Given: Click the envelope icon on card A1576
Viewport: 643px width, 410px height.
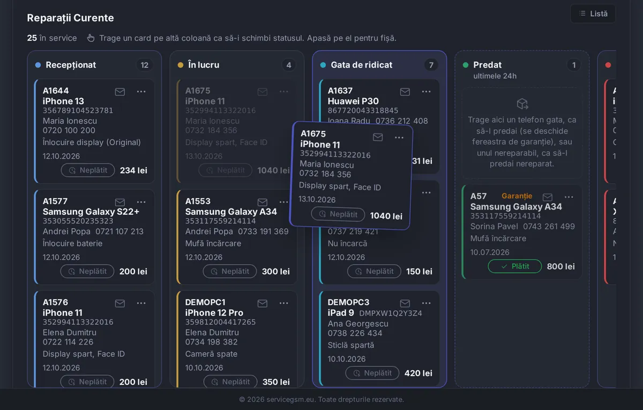Looking at the screenshot, I should (120, 303).
